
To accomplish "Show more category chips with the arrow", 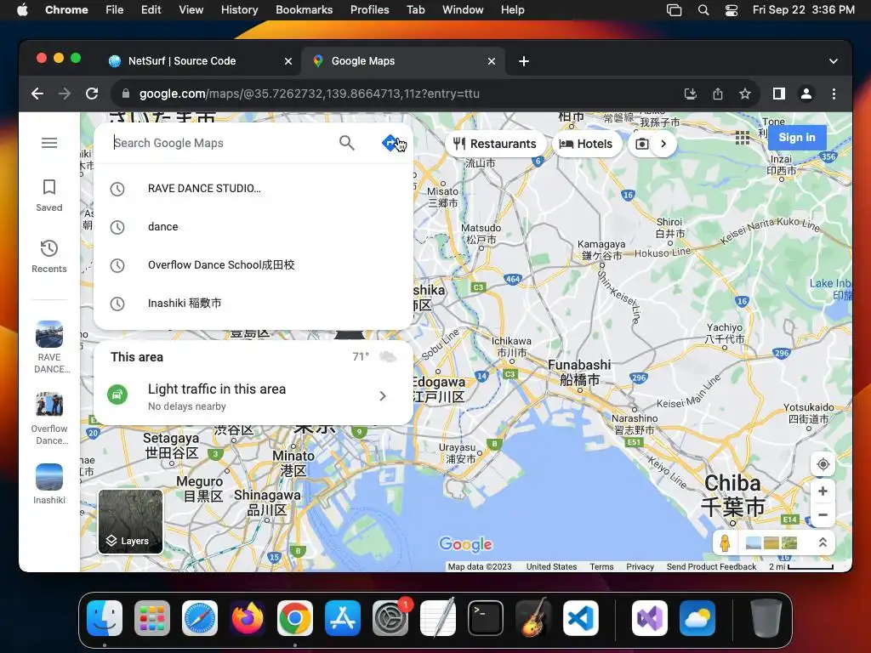I will pos(663,144).
